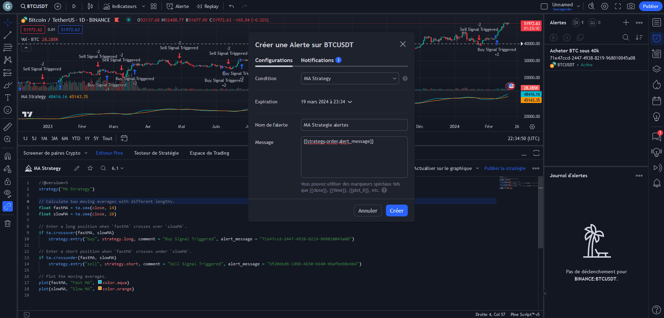Show help for the Condition field
This screenshot has width=664, height=318.
point(405,78)
